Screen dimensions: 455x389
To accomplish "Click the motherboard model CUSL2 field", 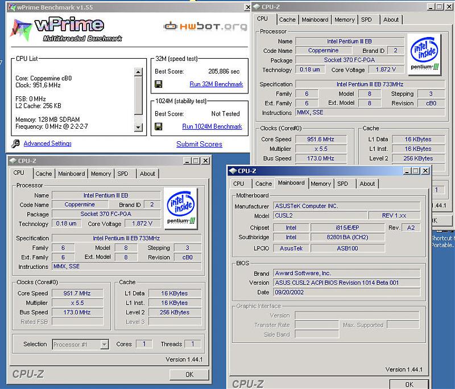I will (x=320, y=215).
